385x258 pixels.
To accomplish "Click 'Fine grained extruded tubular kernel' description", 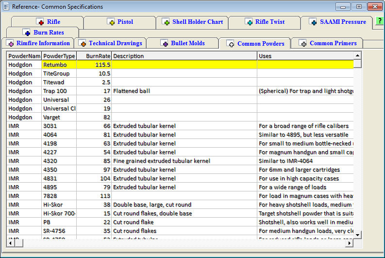I will pyautogui.click(x=184, y=161).
